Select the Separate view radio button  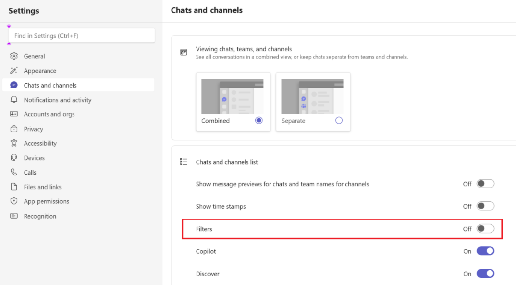(x=339, y=120)
